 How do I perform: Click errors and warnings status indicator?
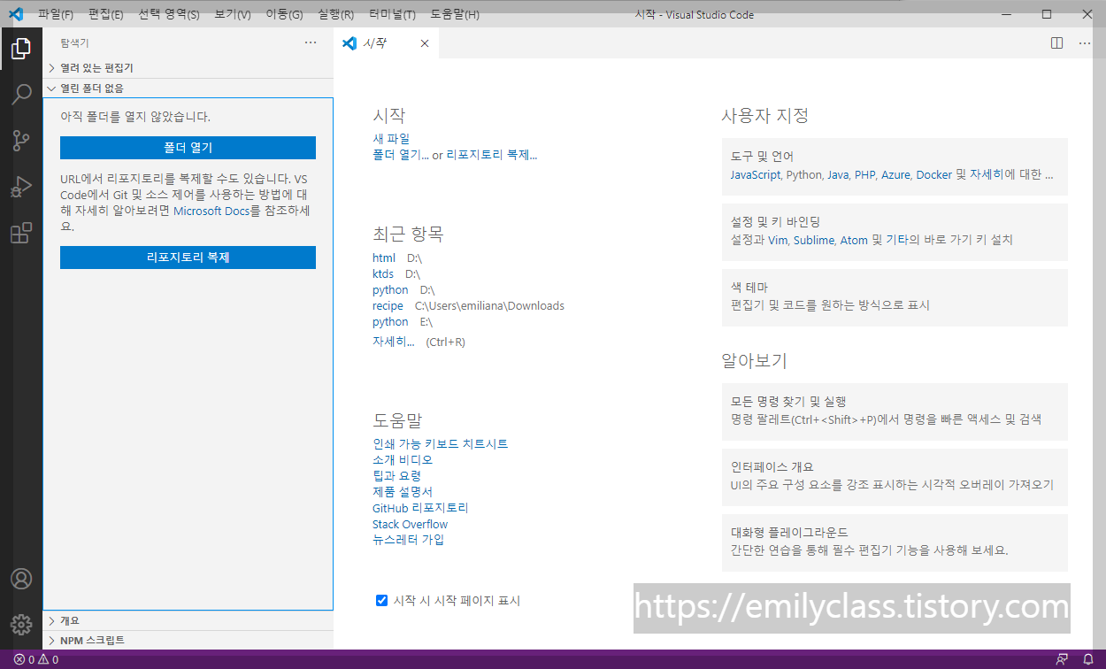click(36, 659)
